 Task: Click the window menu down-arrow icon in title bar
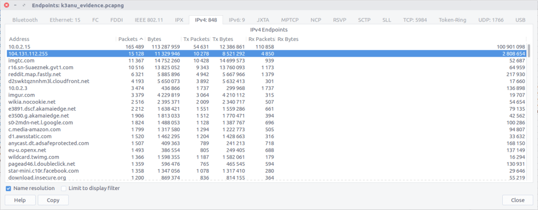pos(16,5)
